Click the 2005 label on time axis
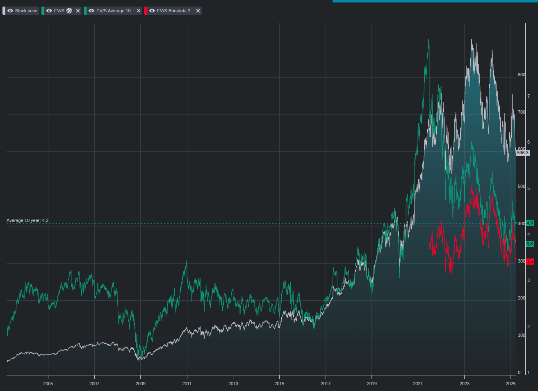Screen dimensions: 538x391 pos(48,384)
